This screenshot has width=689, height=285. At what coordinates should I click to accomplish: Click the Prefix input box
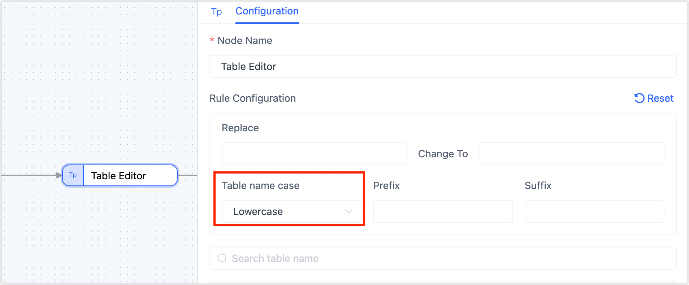(x=443, y=211)
